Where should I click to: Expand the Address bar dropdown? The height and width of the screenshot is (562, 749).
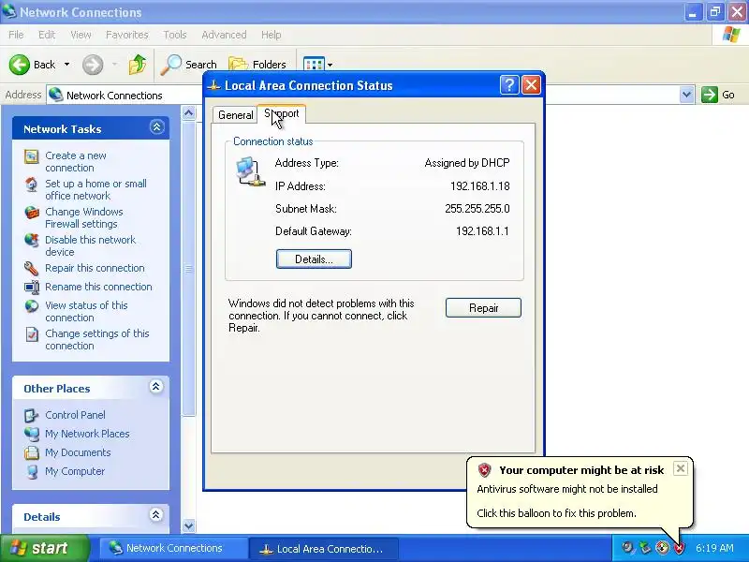pos(686,95)
